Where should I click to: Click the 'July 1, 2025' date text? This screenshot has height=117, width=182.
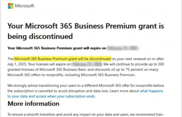17,64
